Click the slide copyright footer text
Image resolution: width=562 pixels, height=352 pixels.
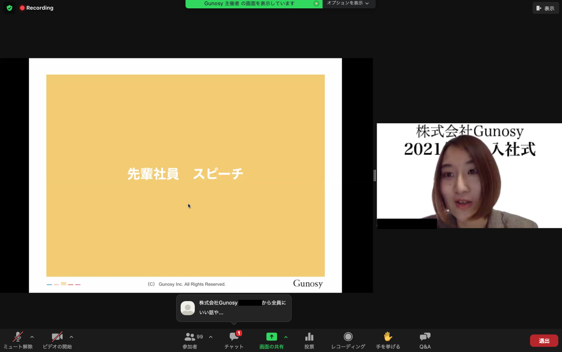click(187, 284)
